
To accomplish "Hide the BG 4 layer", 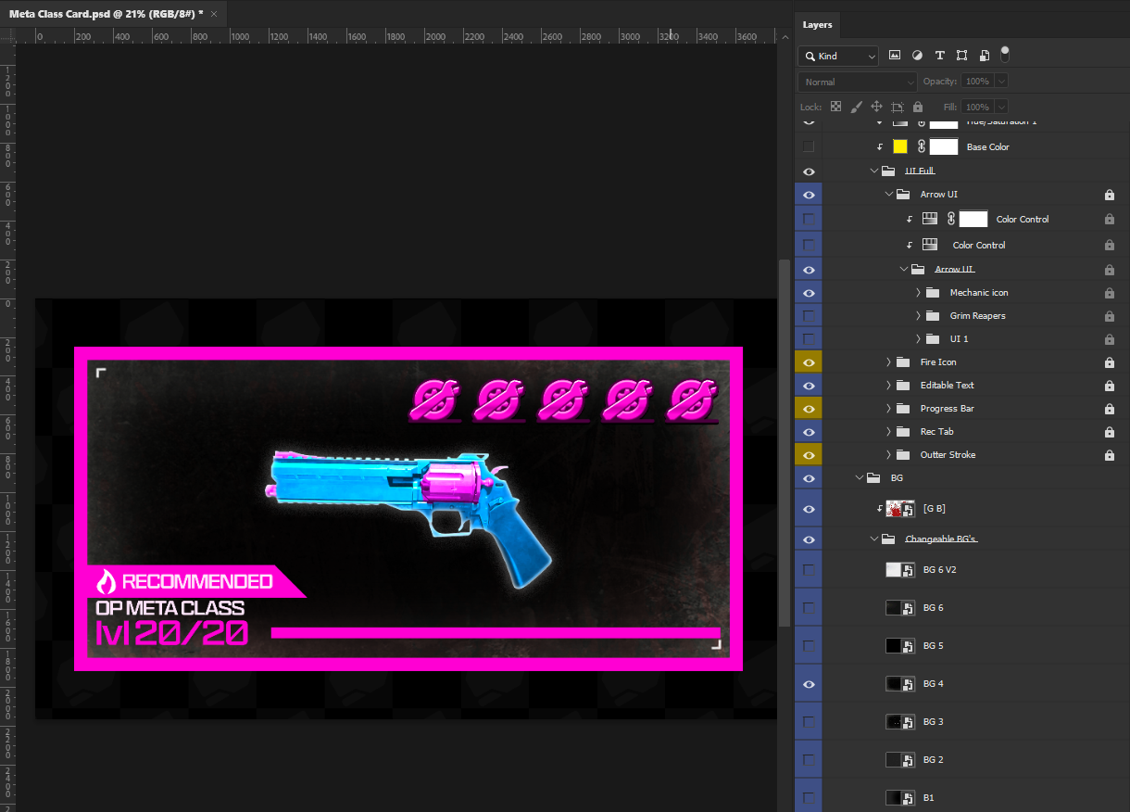I will tap(809, 684).
